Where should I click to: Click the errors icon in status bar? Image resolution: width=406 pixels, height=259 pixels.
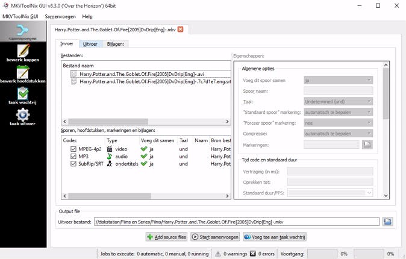click(x=253, y=254)
